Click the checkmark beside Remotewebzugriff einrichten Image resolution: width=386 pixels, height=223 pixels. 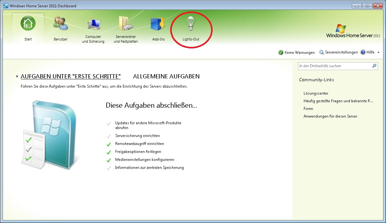pos(109,144)
